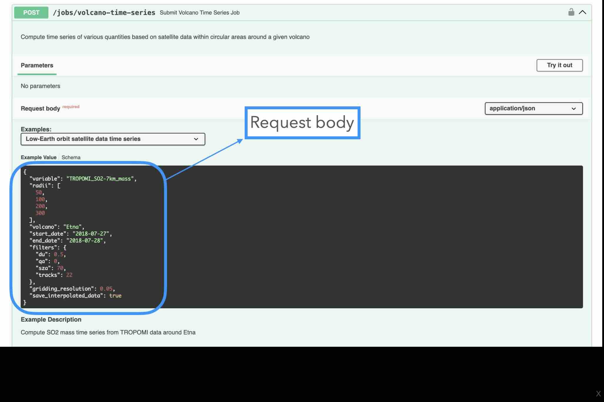Click the Request body annotation box
604x402 pixels.
pyautogui.click(x=302, y=123)
